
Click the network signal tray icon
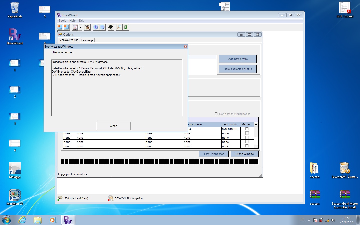(327, 220)
